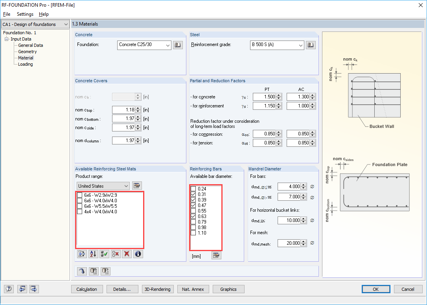Screen dimensions: 427x305
Task: Deselect all steel mats via deselect icon
Action: point(116,254)
